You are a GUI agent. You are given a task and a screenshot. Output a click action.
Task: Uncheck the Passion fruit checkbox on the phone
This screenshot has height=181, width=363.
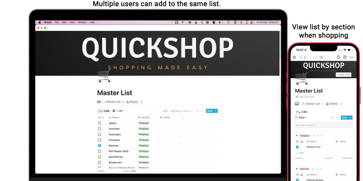coord(297,147)
